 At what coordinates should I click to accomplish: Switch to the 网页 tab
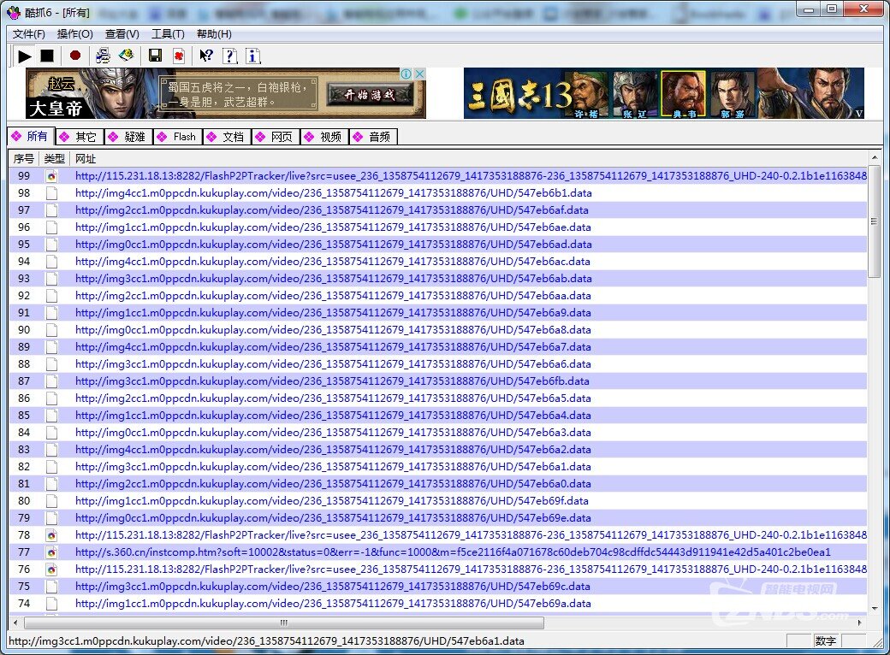coord(275,137)
